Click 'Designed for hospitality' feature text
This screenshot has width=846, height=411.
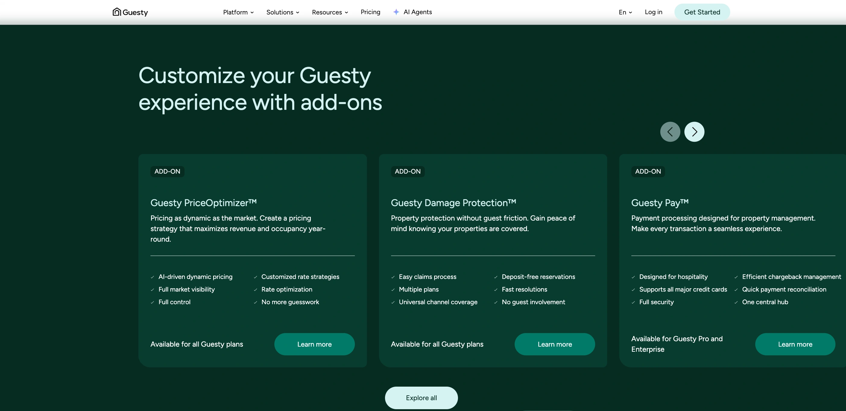pos(673,277)
